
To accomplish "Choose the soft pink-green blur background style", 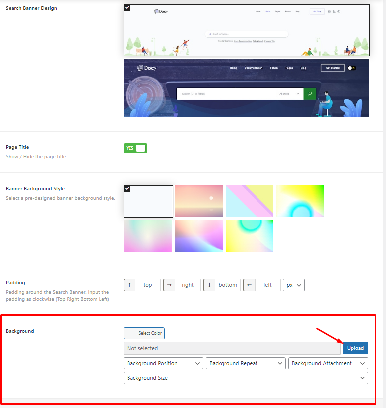I will click(148, 236).
